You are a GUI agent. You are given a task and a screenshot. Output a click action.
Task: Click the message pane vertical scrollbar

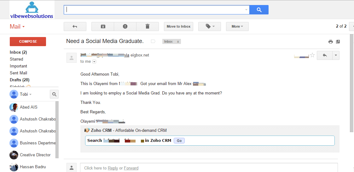[x=352, y=83]
